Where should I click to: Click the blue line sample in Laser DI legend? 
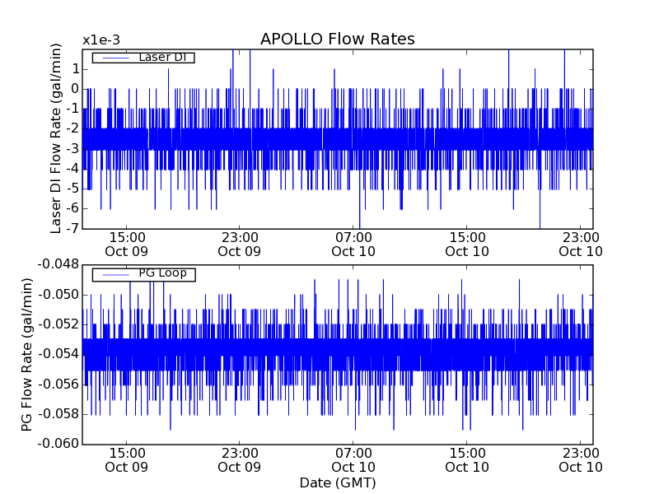(x=116, y=58)
